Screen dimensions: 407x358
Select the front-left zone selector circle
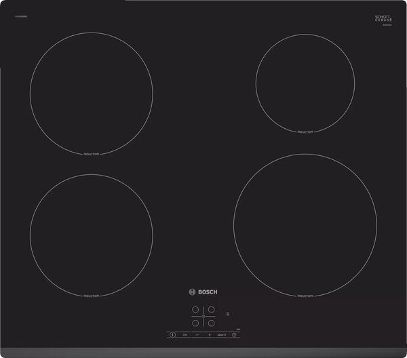pyautogui.click(x=195, y=323)
